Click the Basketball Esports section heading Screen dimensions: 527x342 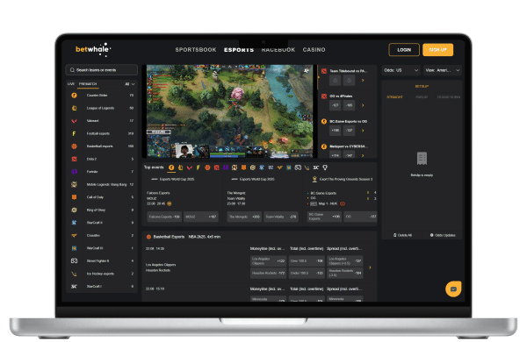pos(169,237)
